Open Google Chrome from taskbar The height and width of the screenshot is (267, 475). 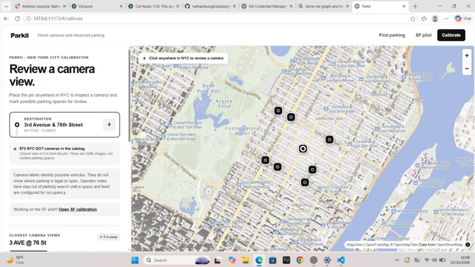(300, 260)
